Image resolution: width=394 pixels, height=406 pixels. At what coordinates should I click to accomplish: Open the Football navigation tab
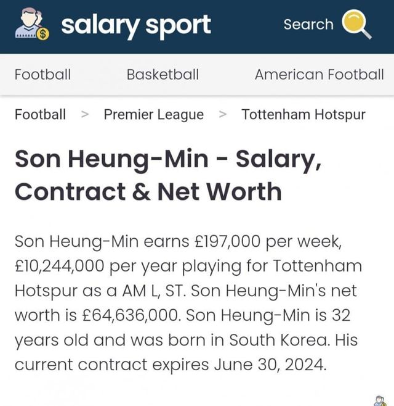42,75
